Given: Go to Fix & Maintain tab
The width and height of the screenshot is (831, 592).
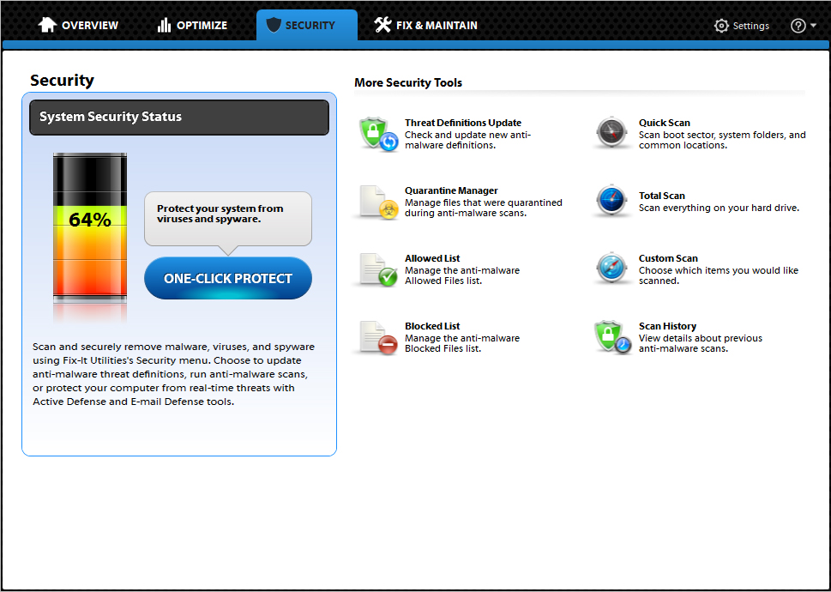Looking at the screenshot, I should [425, 26].
